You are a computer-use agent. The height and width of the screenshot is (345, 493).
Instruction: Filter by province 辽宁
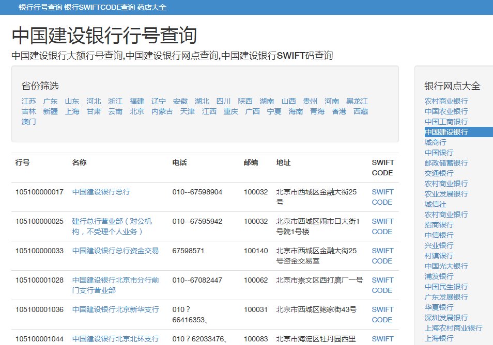tap(159, 101)
